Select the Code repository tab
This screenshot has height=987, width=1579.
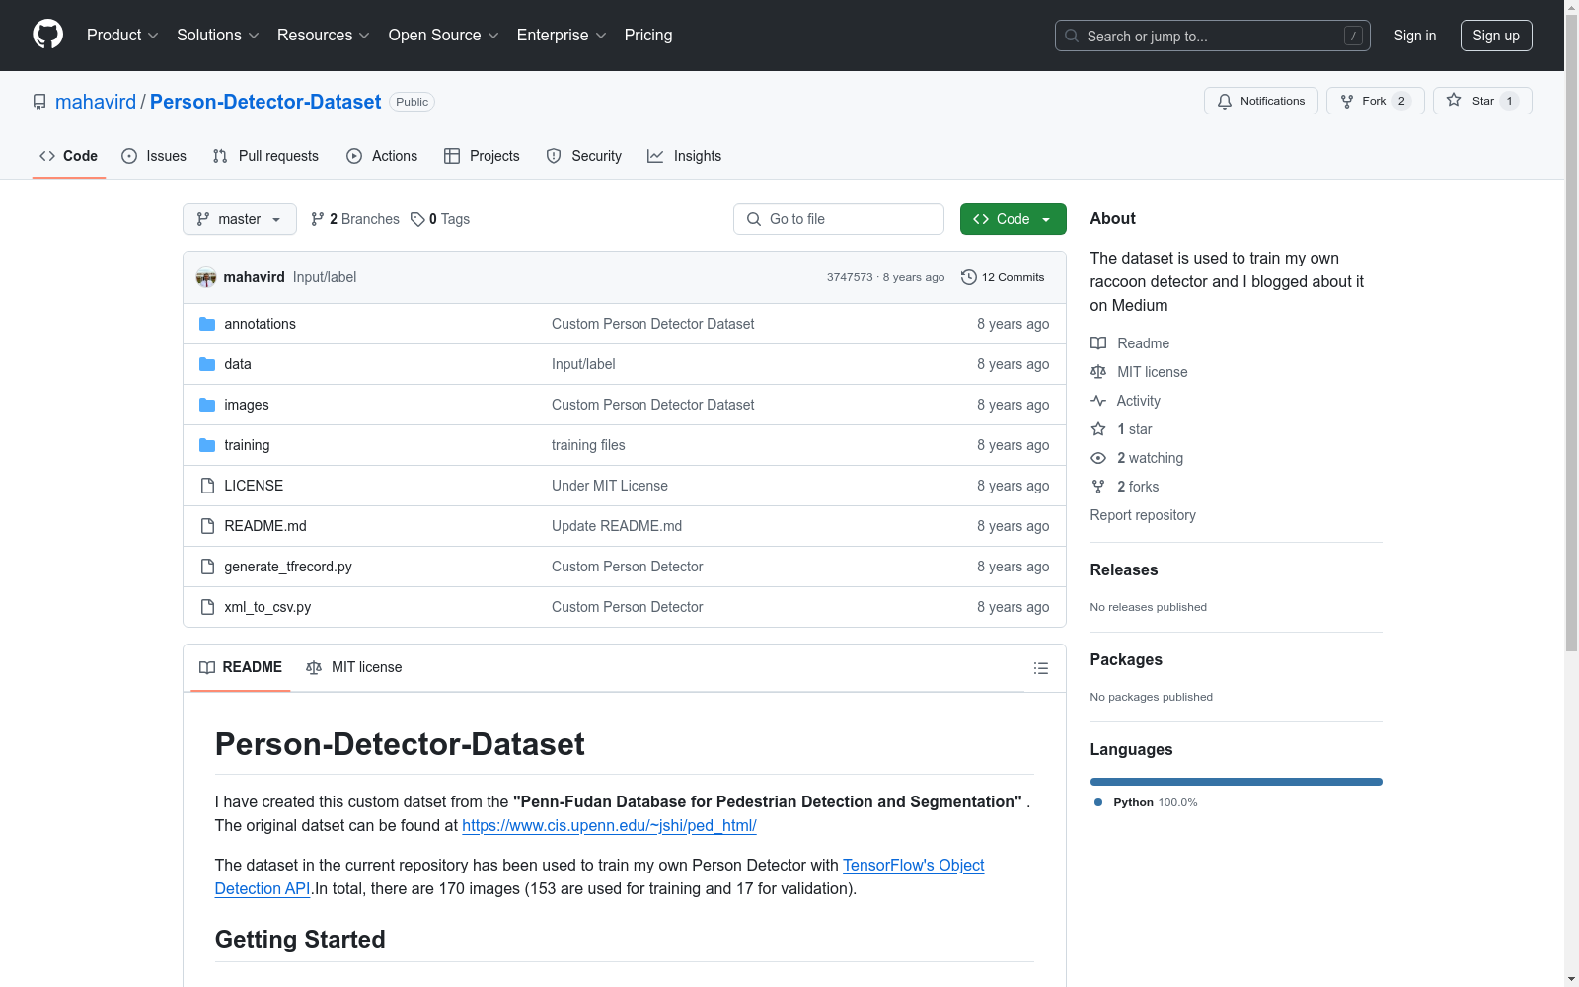[69, 156]
